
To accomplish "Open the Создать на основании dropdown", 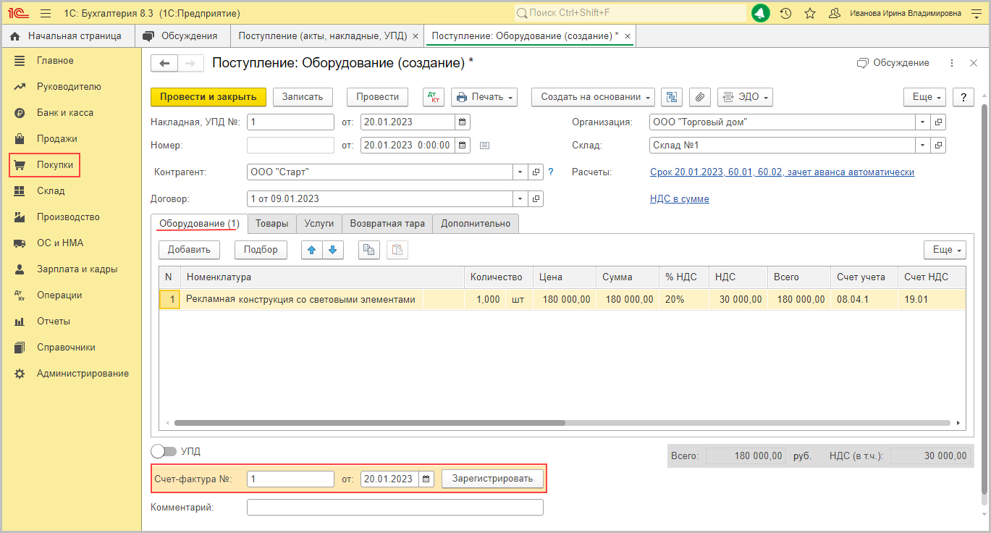I will (x=593, y=97).
